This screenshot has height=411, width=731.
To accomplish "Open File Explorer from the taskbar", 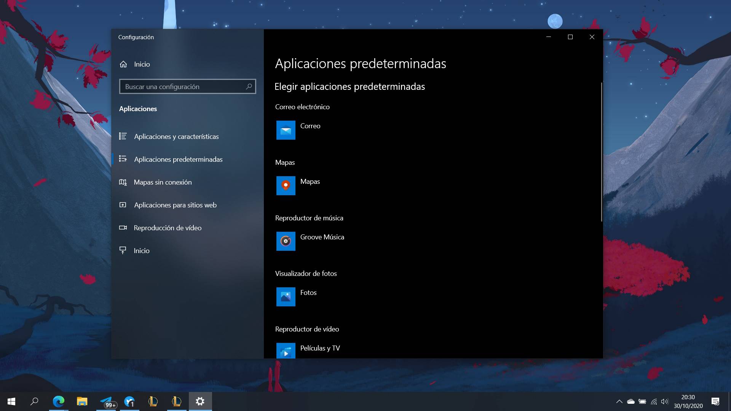I will click(x=82, y=401).
